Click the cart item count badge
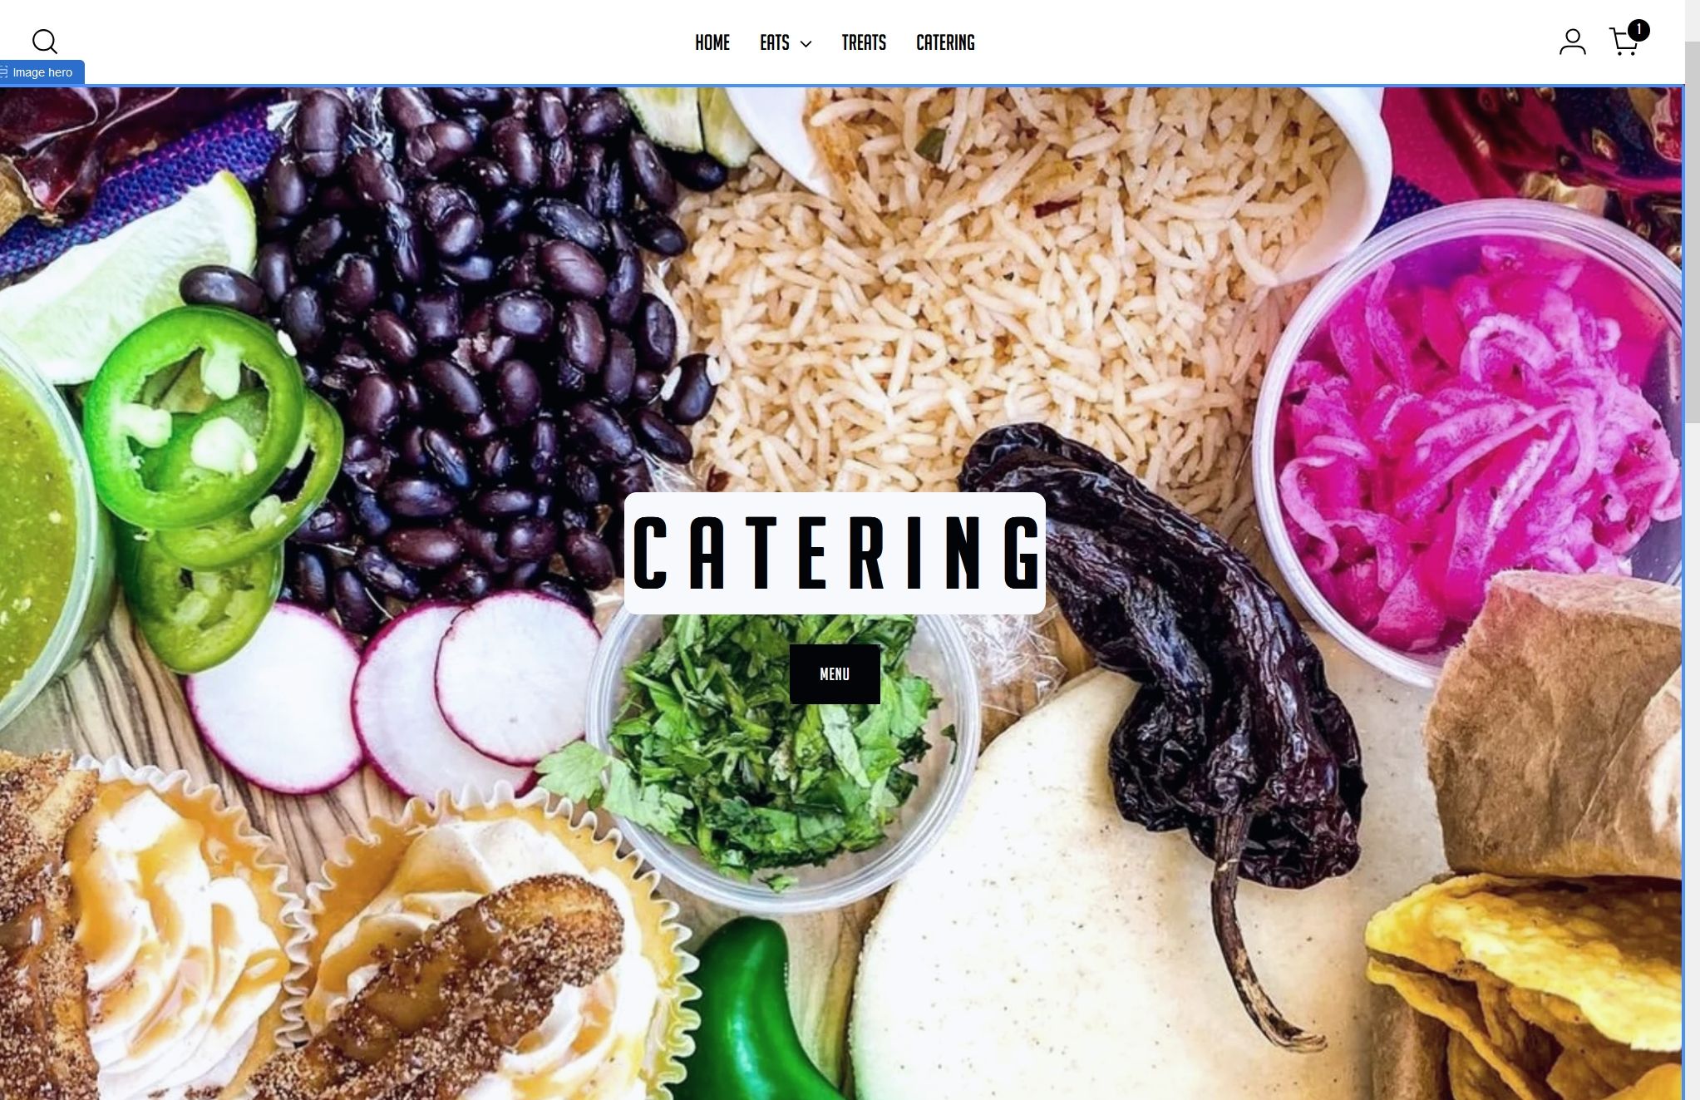This screenshot has width=1700, height=1100. coord(1638,31)
